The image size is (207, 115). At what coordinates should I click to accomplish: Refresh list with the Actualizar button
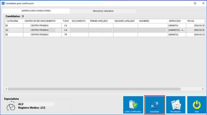[x=154, y=105]
